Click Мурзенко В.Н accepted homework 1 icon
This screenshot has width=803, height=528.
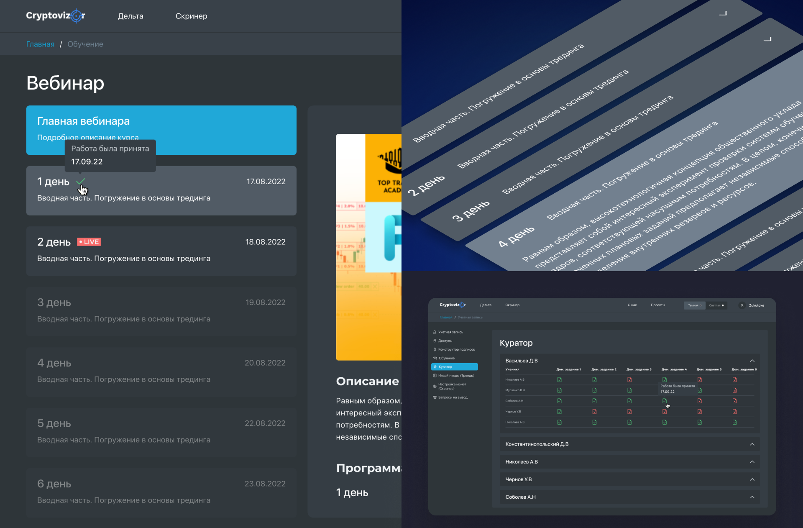(x=559, y=390)
